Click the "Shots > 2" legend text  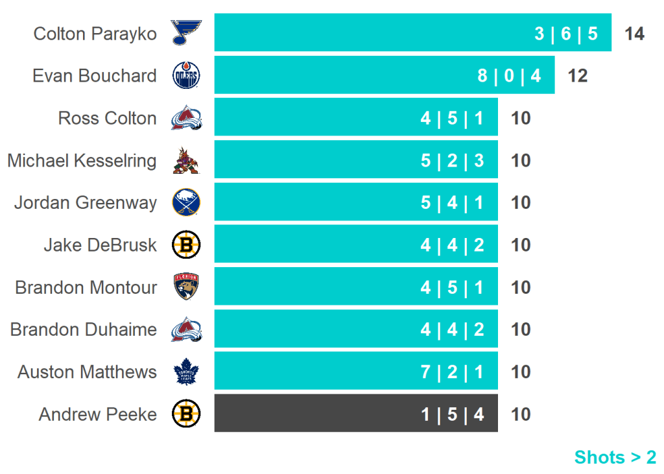615,457
